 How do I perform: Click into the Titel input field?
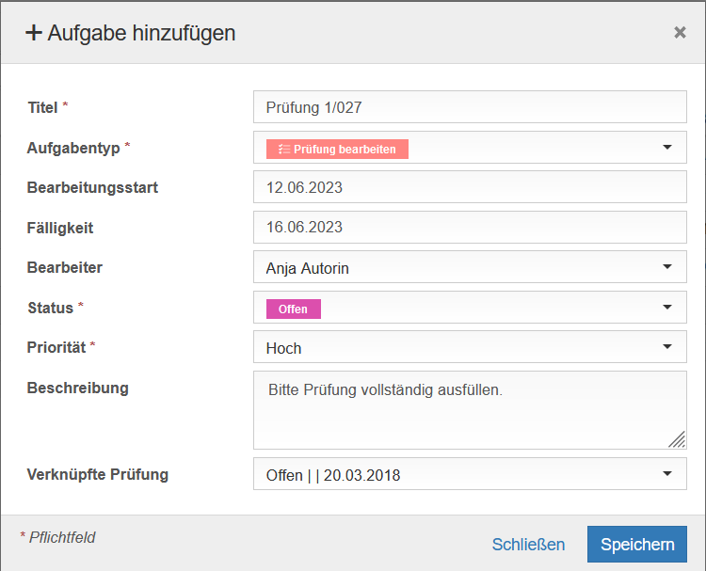click(470, 107)
